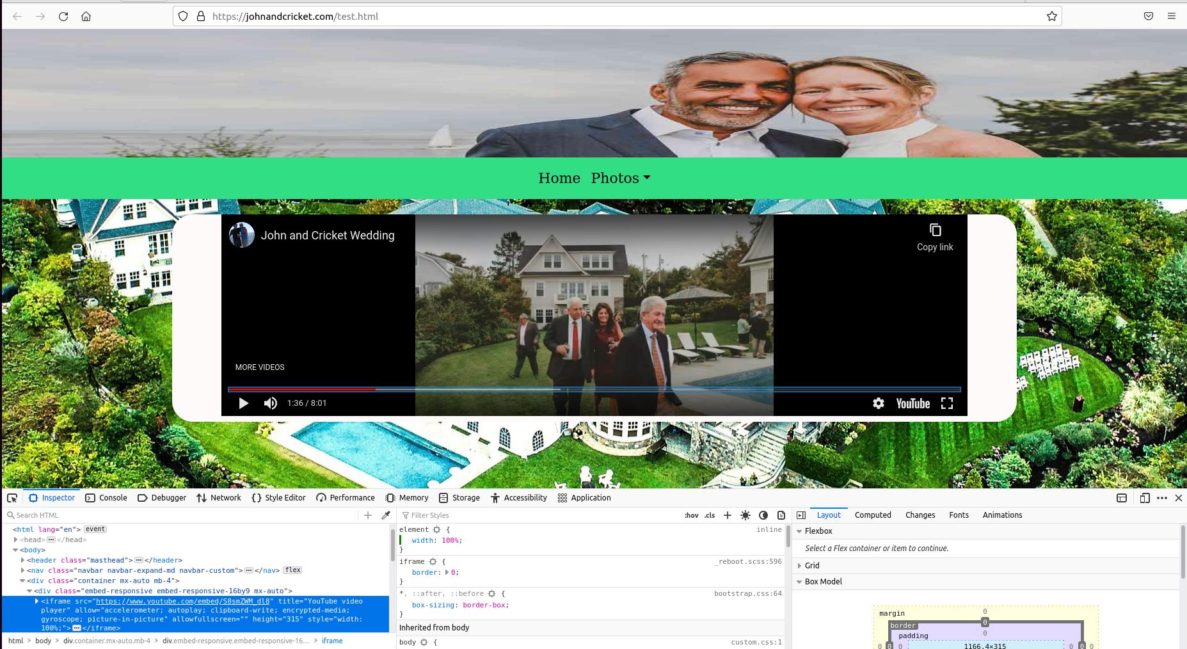Collapse the Flexbox section
The height and width of the screenshot is (649, 1187).
pos(799,531)
